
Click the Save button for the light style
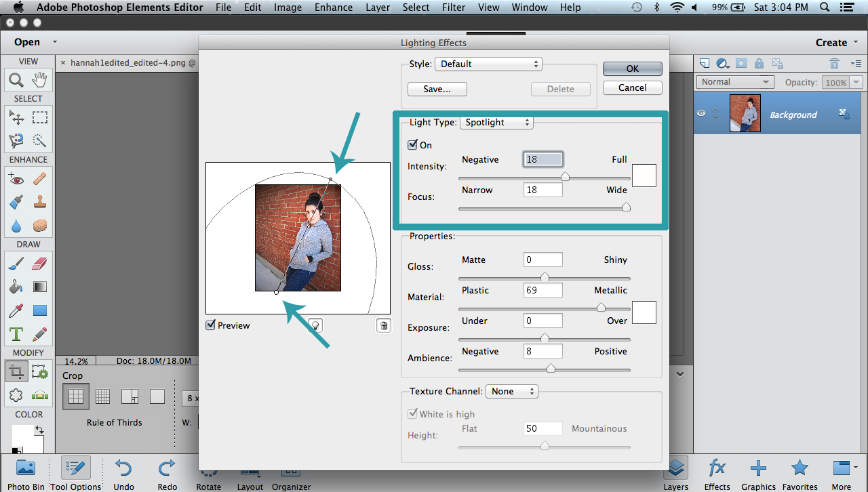point(437,89)
